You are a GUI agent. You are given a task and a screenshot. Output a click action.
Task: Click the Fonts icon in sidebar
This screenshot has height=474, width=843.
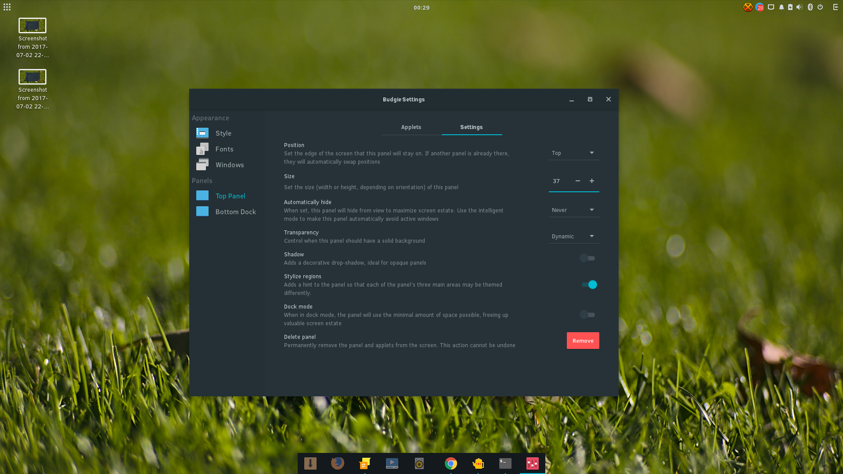click(202, 149)
